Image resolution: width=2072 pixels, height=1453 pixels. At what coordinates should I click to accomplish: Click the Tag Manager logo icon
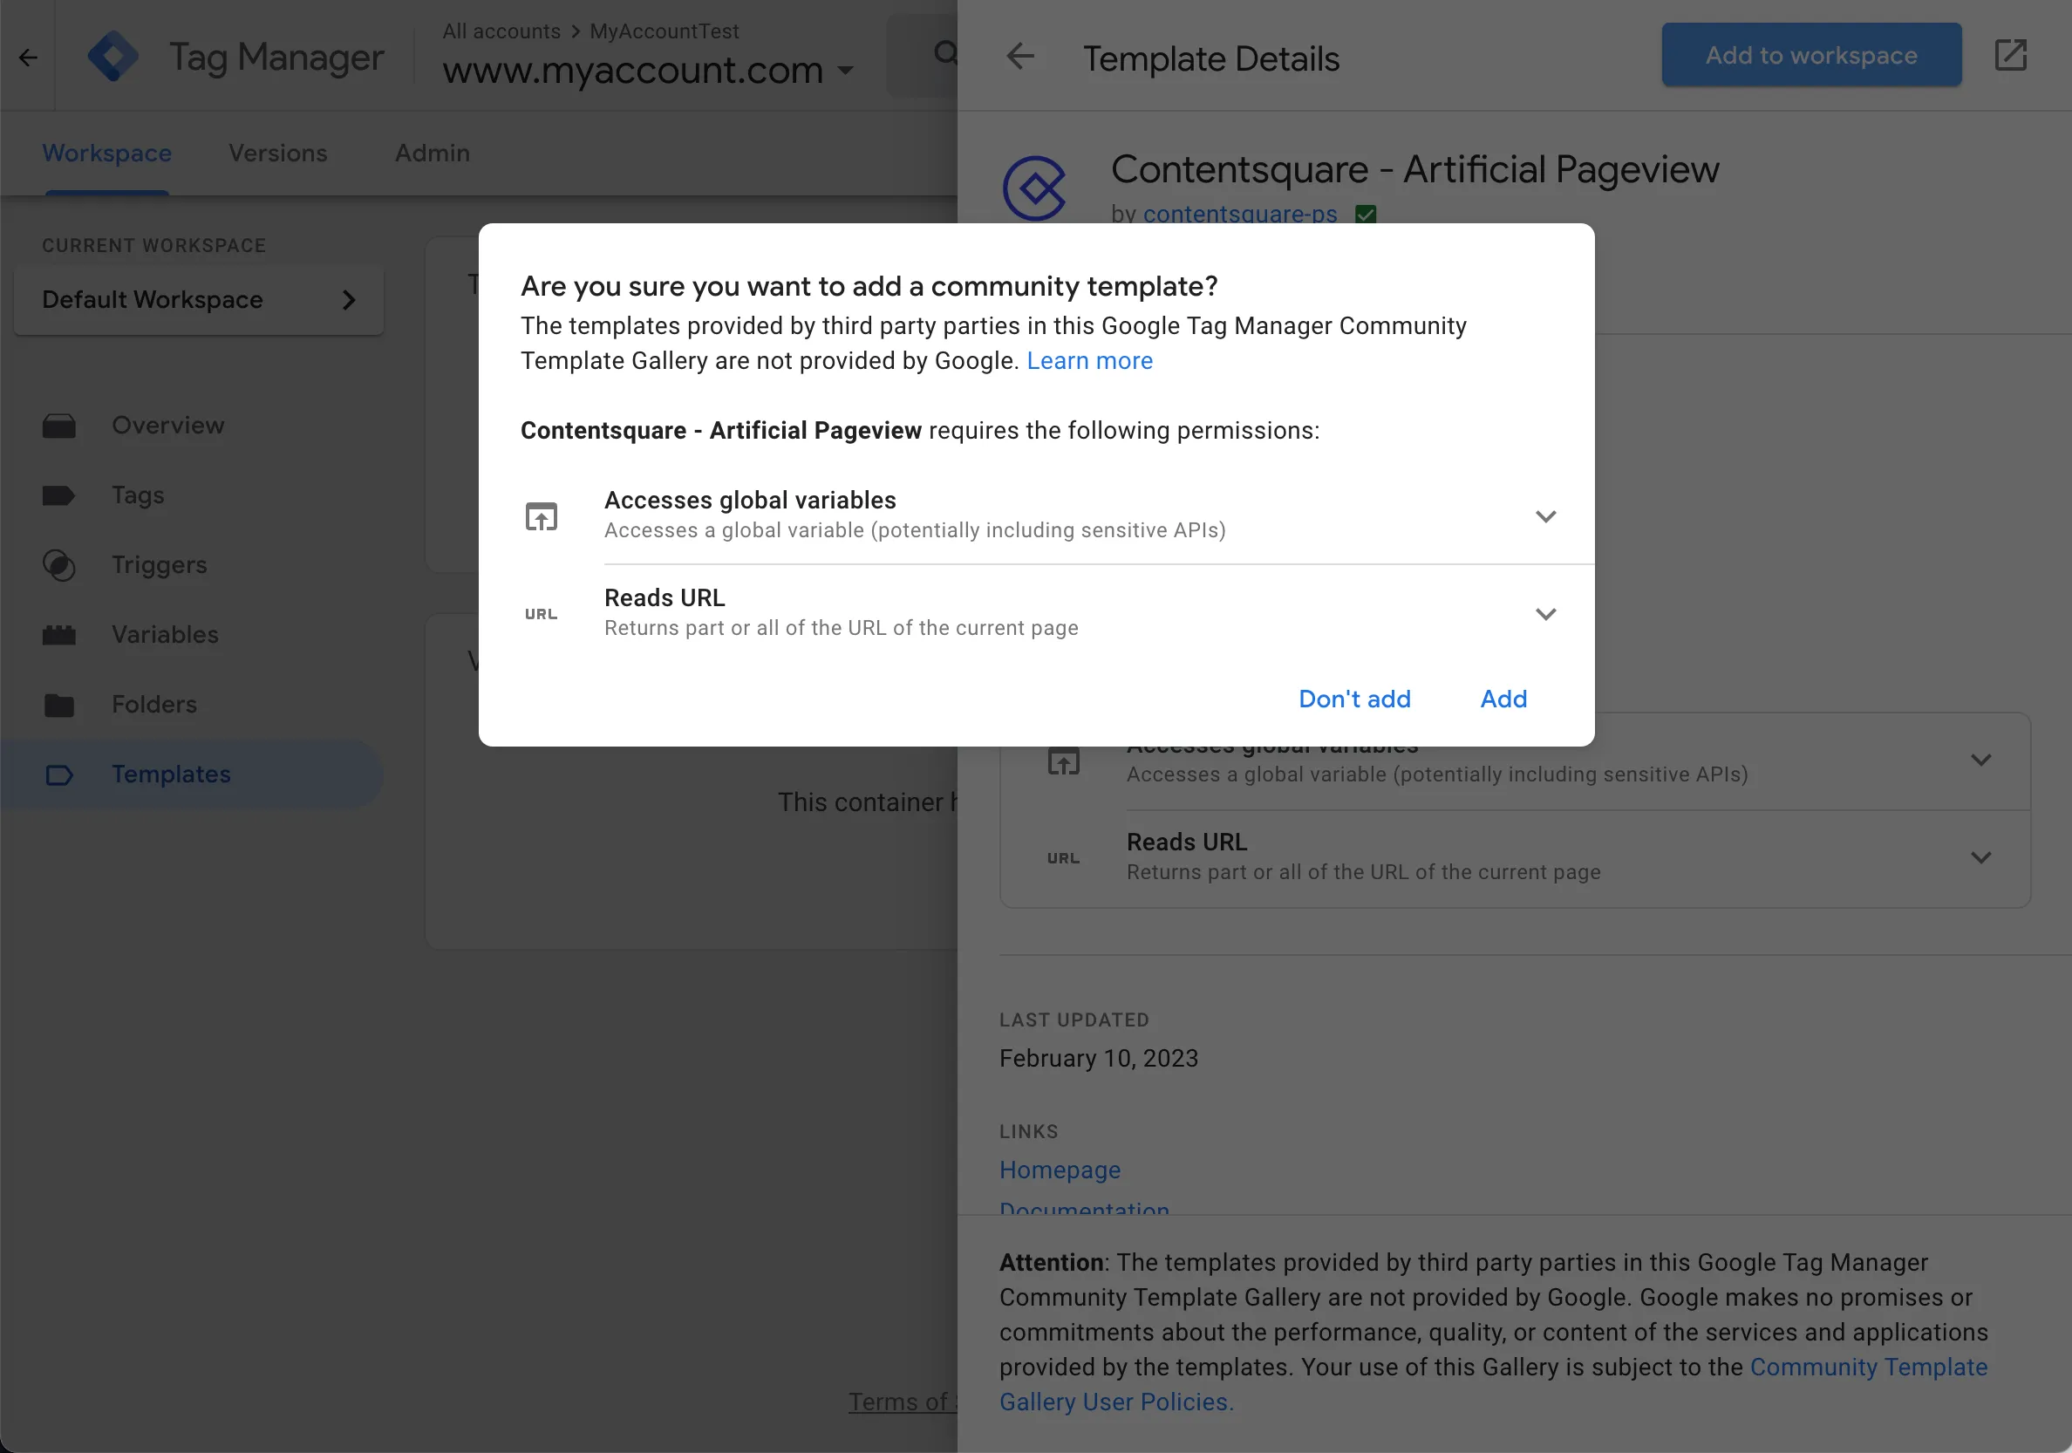[x=112, y=57]
